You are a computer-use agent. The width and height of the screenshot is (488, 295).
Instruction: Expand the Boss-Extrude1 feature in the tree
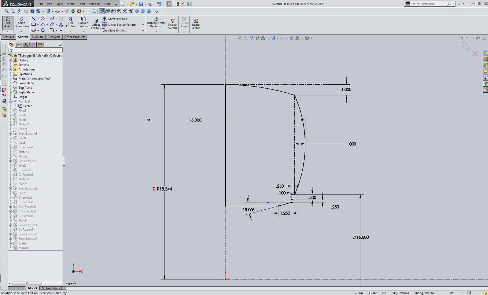pyautogui.click(x=11, y=133)
